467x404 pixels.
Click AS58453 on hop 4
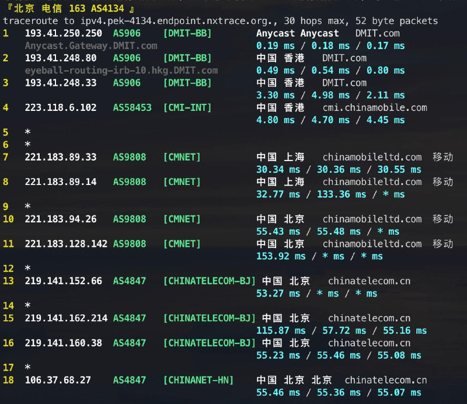click(133, 107)
